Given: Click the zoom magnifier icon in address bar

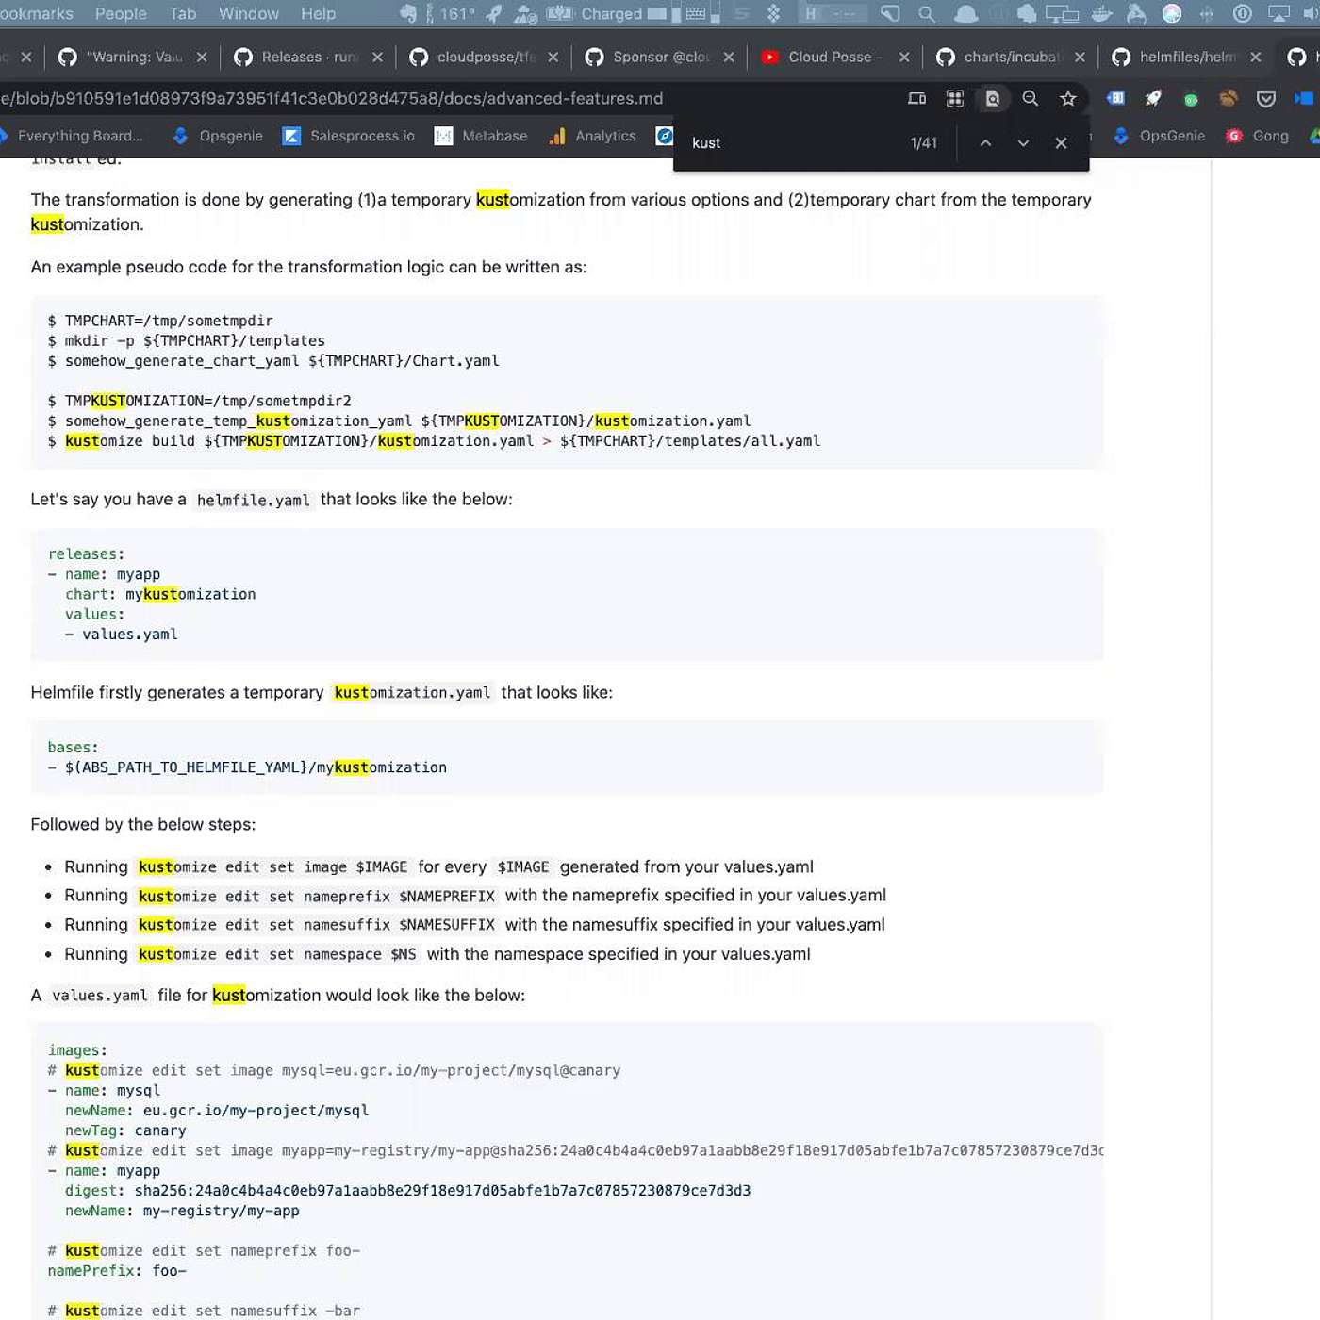Looking at the screenshot, I should (x=1030, y=98).
